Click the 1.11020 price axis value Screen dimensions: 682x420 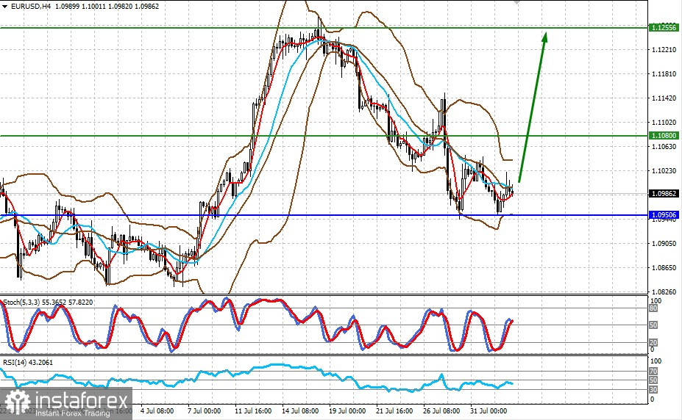[664, 123]
